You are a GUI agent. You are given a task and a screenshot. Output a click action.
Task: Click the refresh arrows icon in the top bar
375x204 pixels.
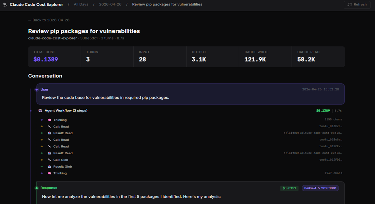tap(350, 4)
